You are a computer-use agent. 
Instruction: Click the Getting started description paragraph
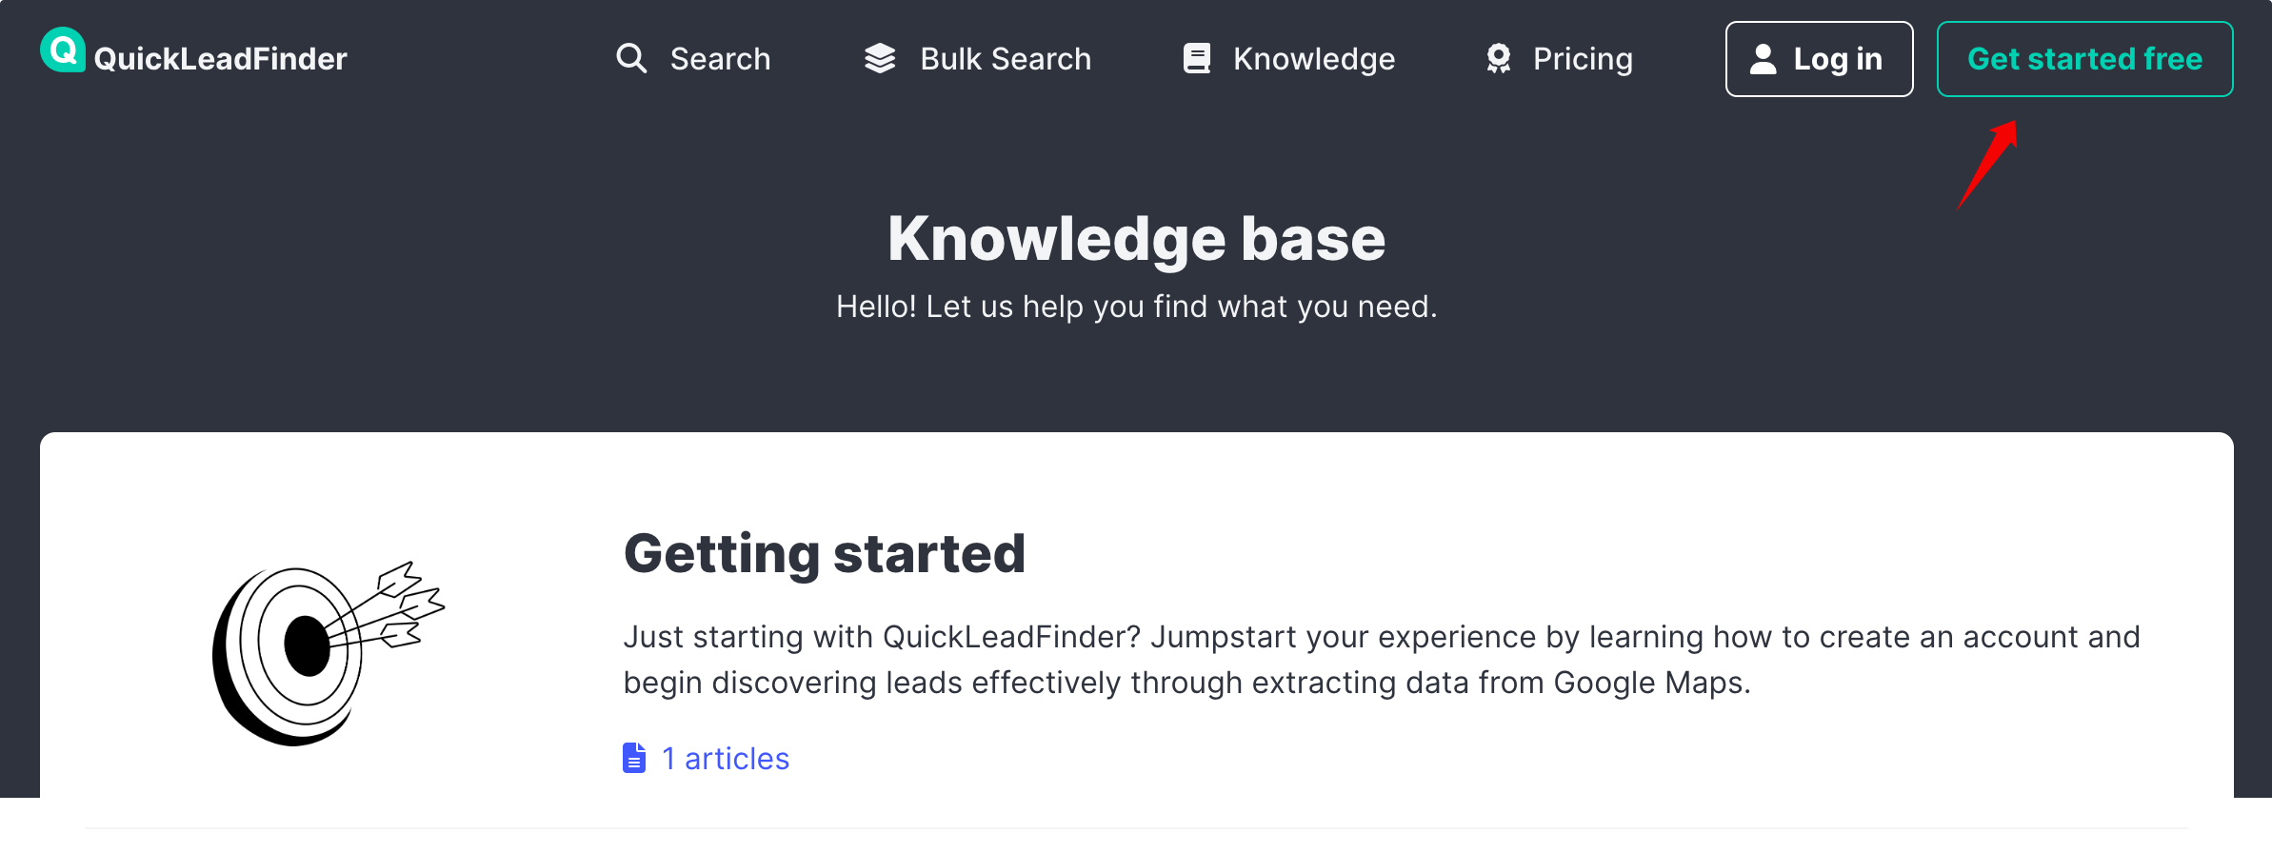(x=1381, y=659)
